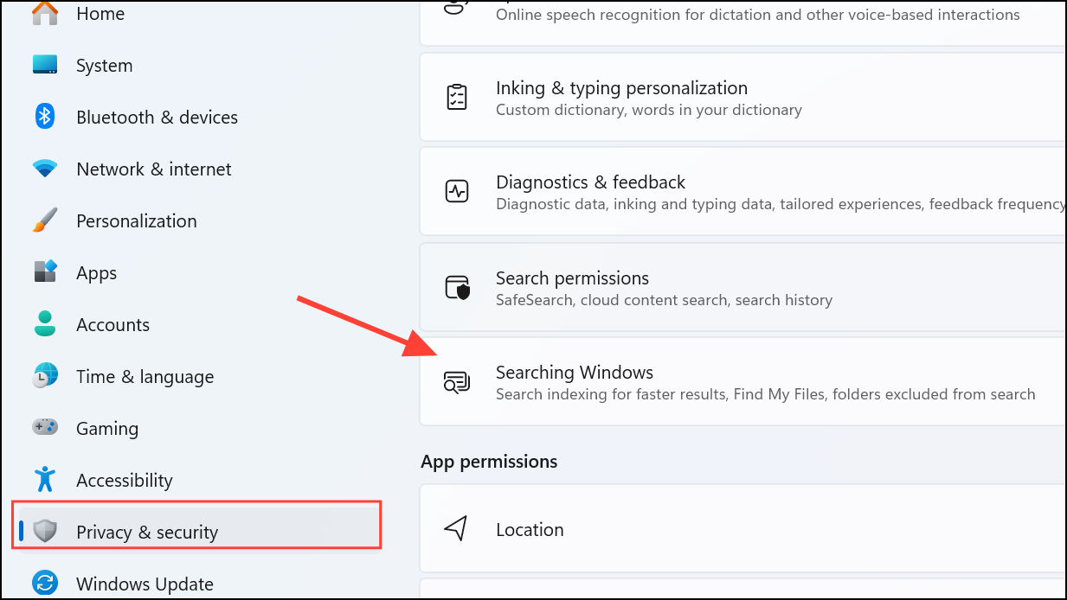Click the Searching Windows magnifier icon
1067x600 pixels.
457,381
